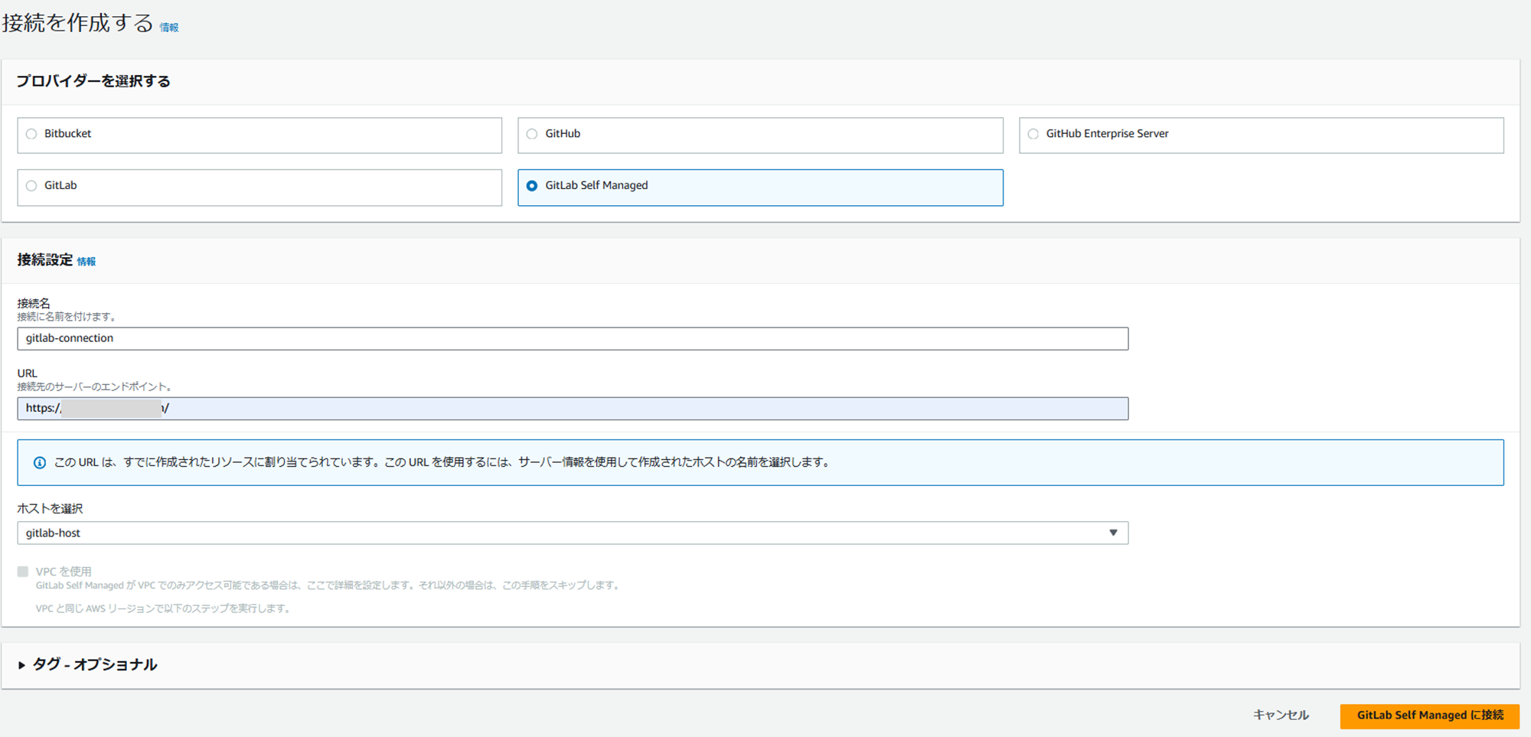Click the キャンセル button

(x=1281, y=715)
